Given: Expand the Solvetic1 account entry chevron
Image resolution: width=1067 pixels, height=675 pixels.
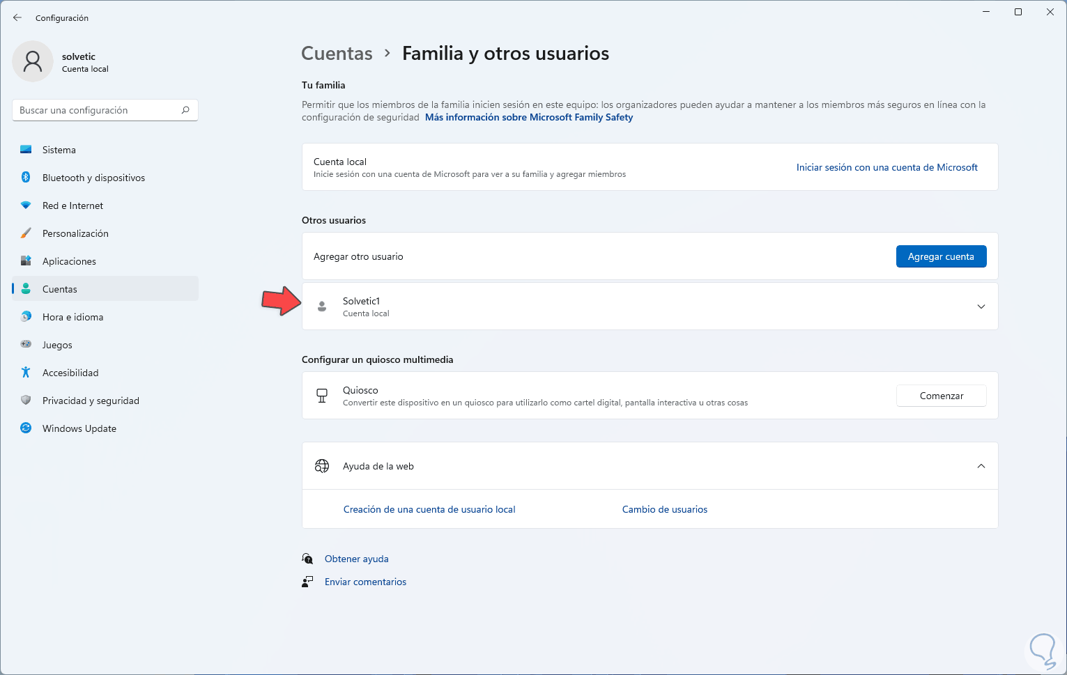Looking at the screenshot, I should 981,307.
